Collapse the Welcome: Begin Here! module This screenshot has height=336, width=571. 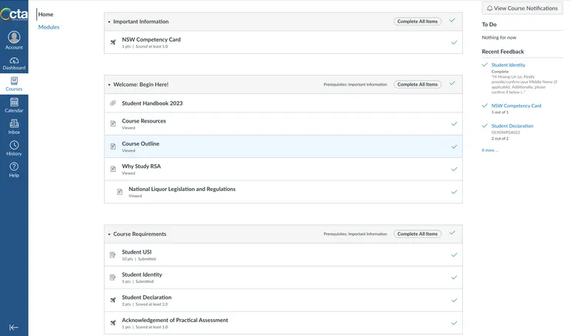(x=110, y=85)
